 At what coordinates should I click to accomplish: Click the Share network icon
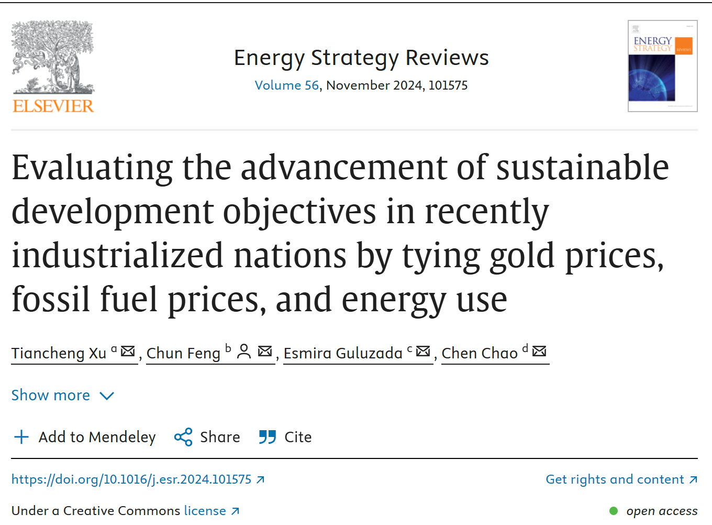coord(183,437)
